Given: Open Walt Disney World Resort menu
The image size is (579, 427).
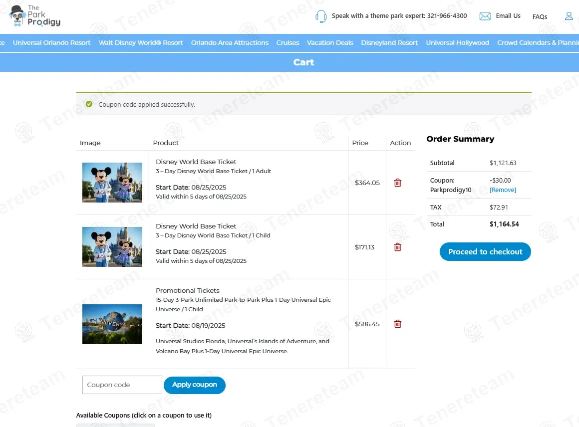Looking at the screenshot, I should [141, 43].
